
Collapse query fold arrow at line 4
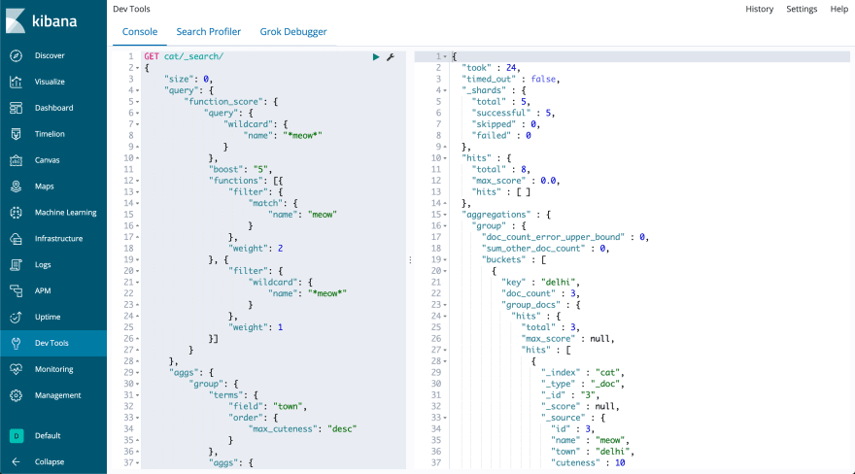coord(137,90)
